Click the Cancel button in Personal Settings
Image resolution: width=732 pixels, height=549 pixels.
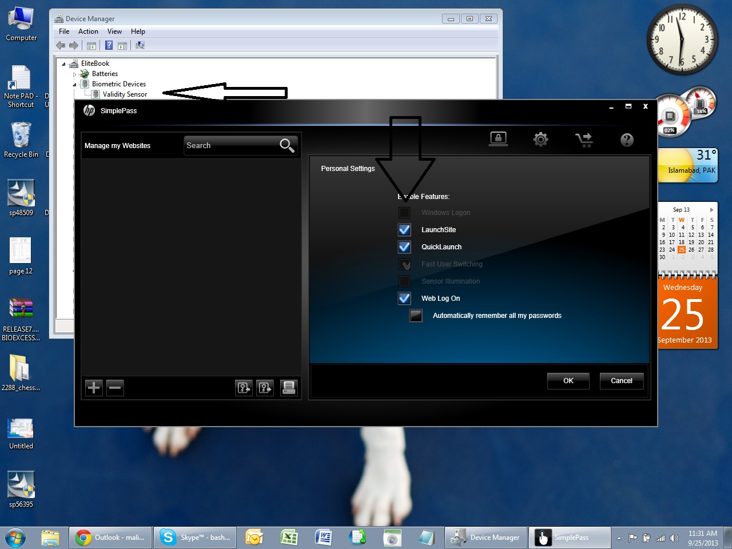click(622, 381)
